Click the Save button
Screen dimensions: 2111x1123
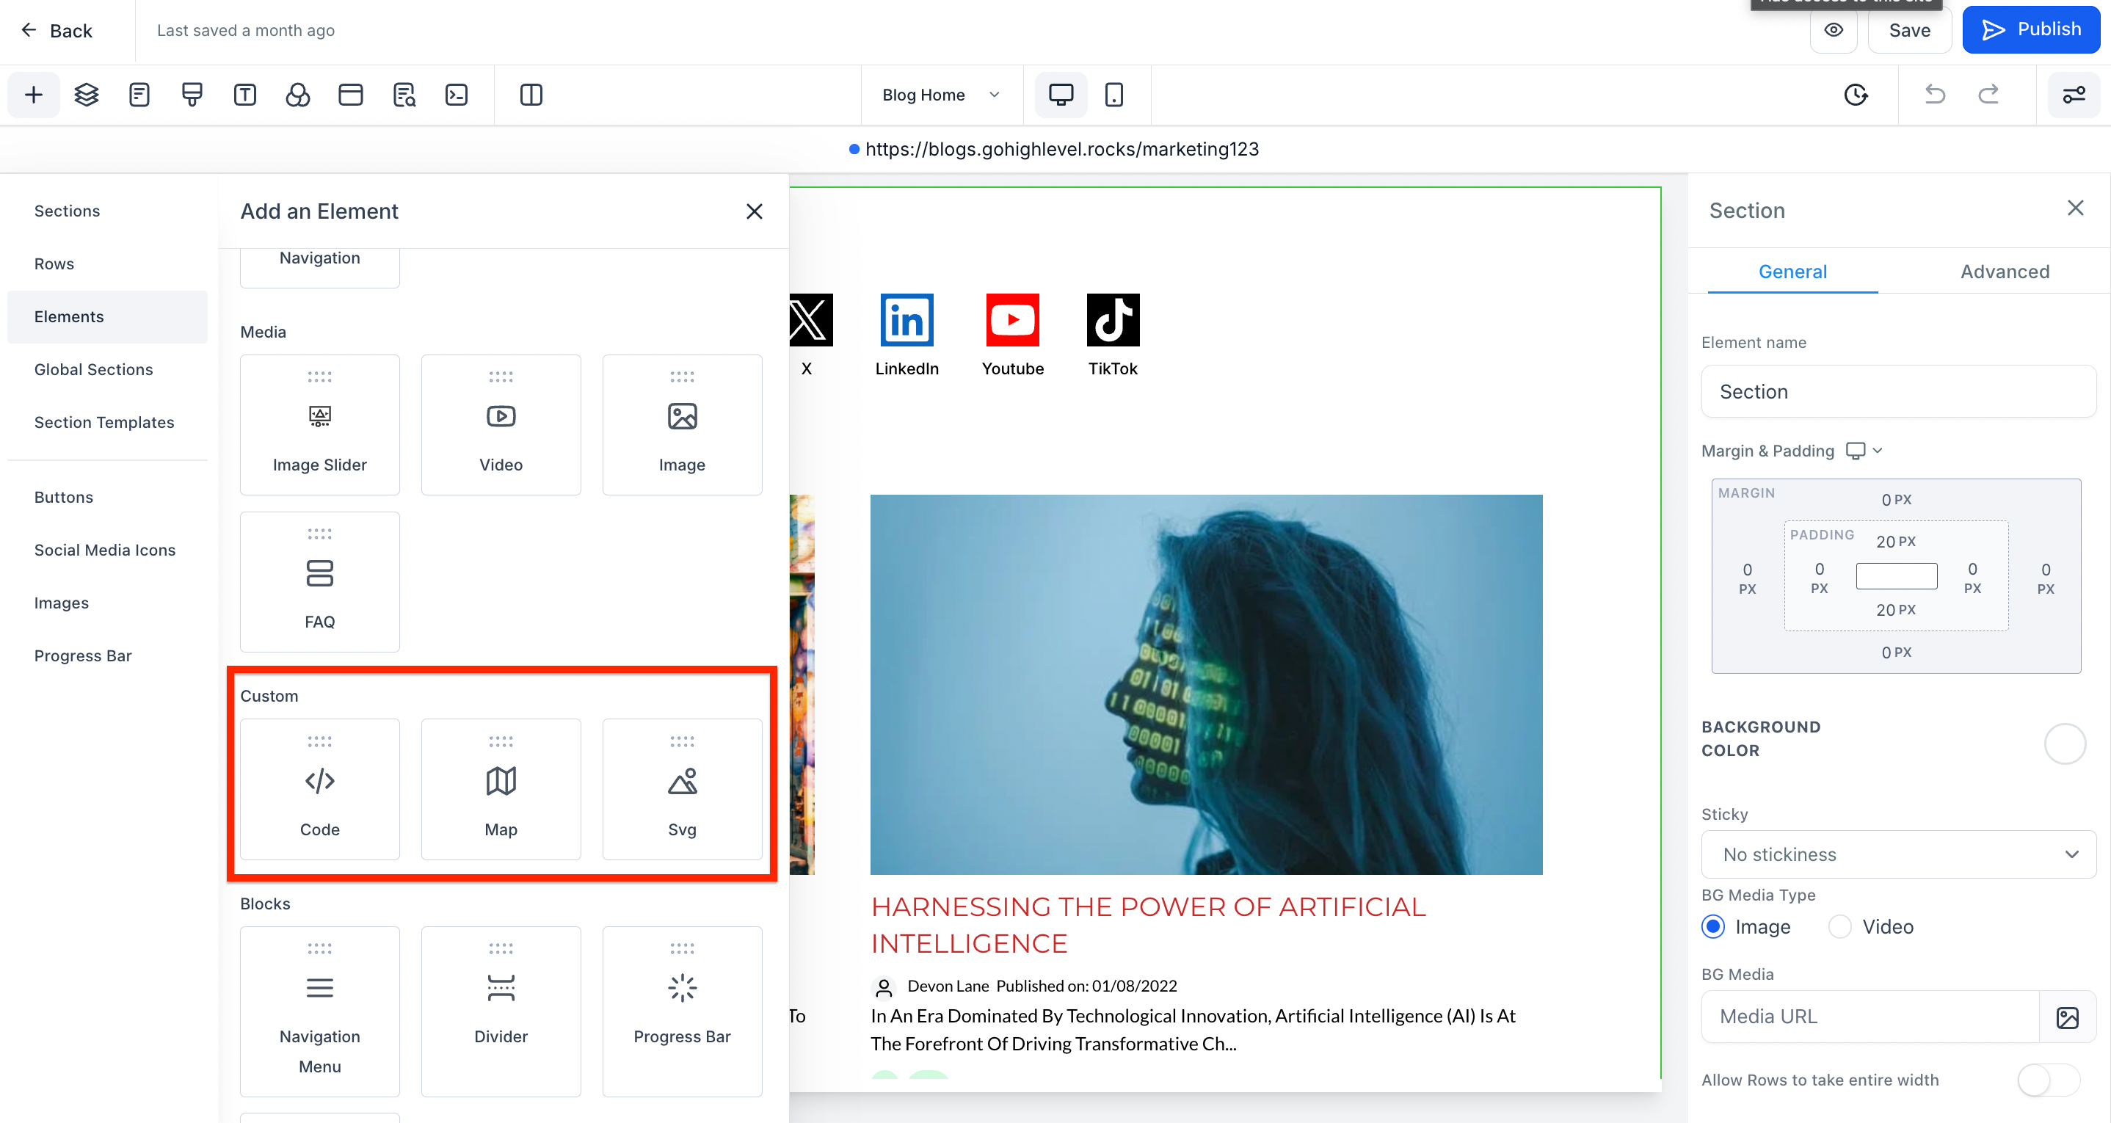coord(1908,30)
